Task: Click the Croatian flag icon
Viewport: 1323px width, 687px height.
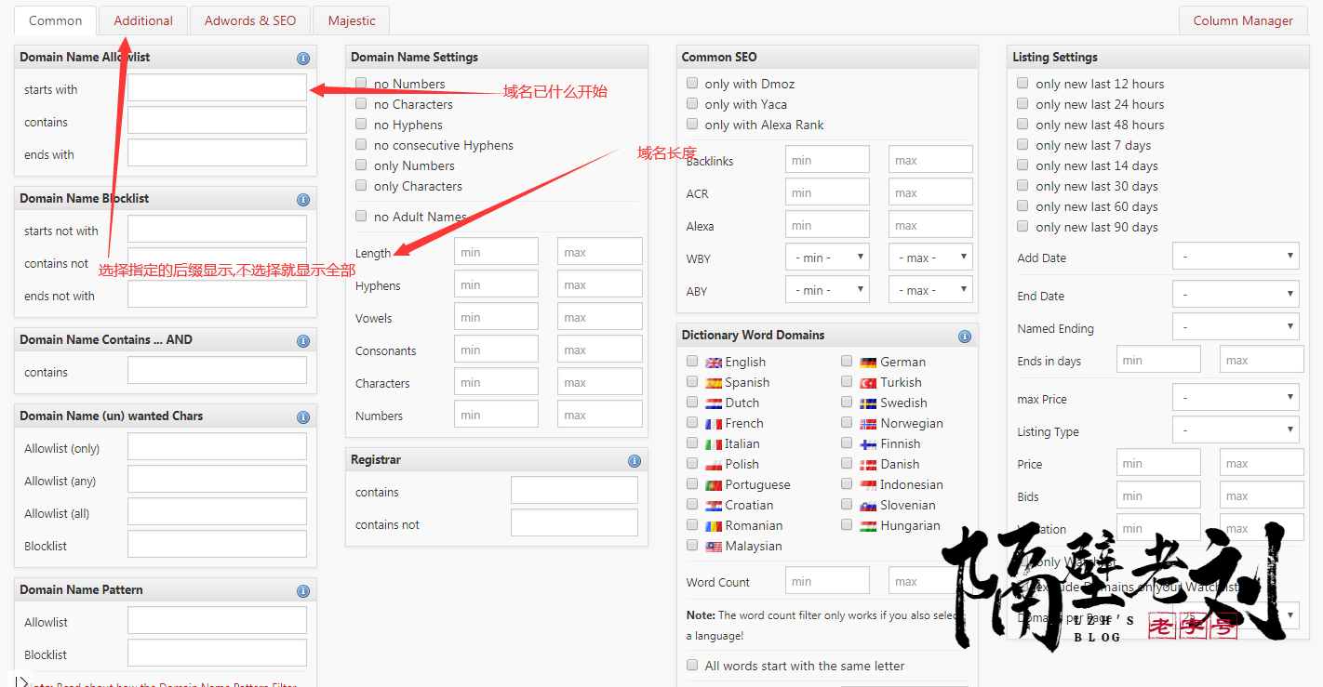Action: coord(714,506)
